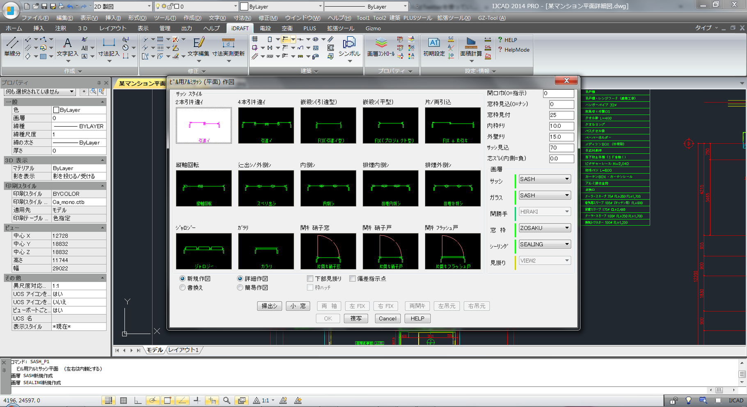Screen dimensions: 747x407
Task: Open the layer dropdown showing 0 in toolbar
Action: 196,7
